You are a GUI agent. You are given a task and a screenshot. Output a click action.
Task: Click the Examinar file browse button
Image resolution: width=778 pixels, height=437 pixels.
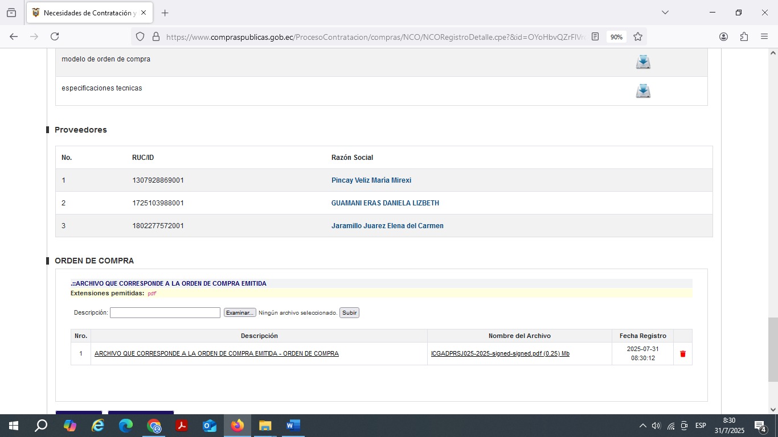239,313
